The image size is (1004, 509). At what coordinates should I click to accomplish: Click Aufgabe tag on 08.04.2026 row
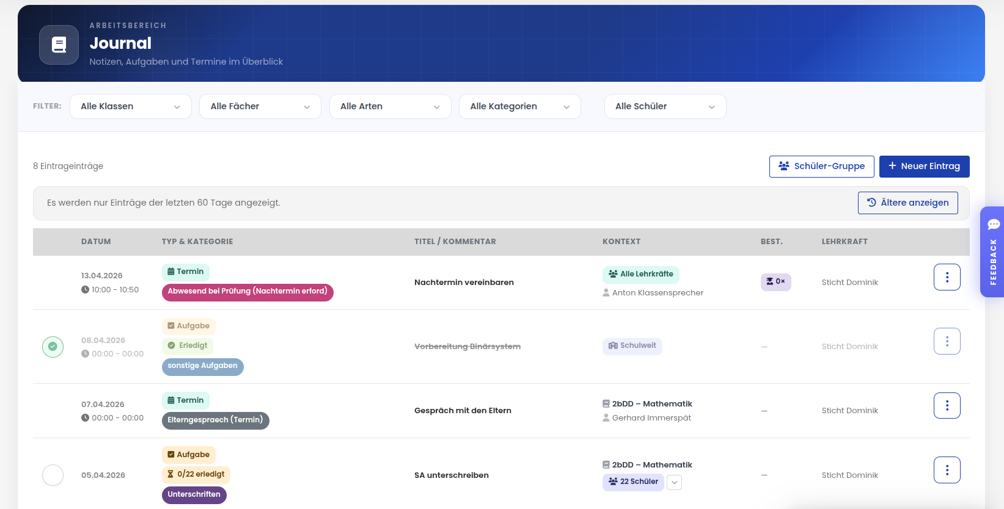point(189,326)
